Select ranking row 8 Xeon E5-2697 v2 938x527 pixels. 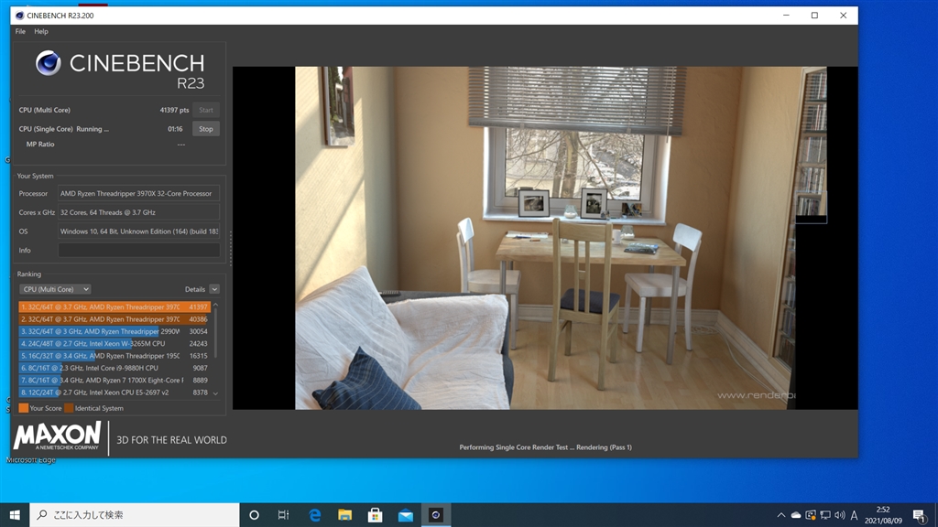tap(115, 393)
